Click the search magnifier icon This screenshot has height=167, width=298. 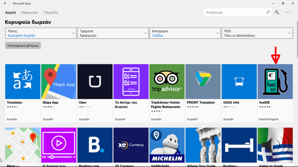268,12
